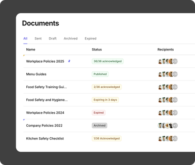Click the Name column header
Viewport: 195px width, 165px height.
(x=30, y=50)
